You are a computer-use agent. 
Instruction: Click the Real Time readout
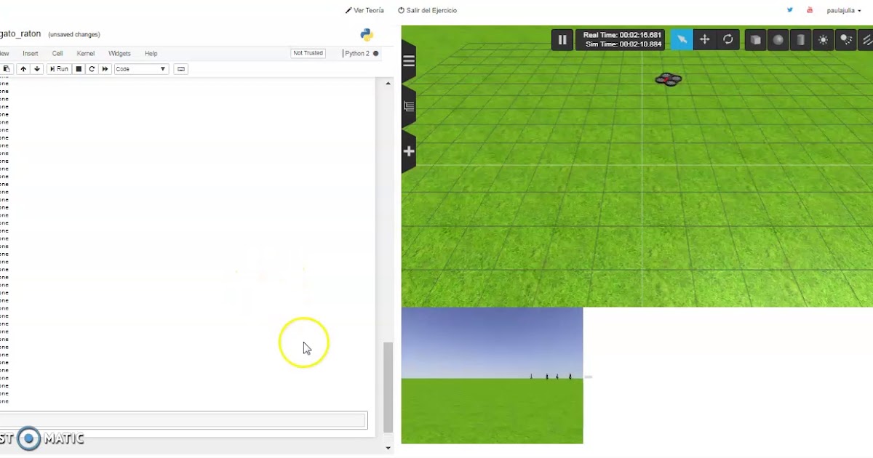click(622, 35)
